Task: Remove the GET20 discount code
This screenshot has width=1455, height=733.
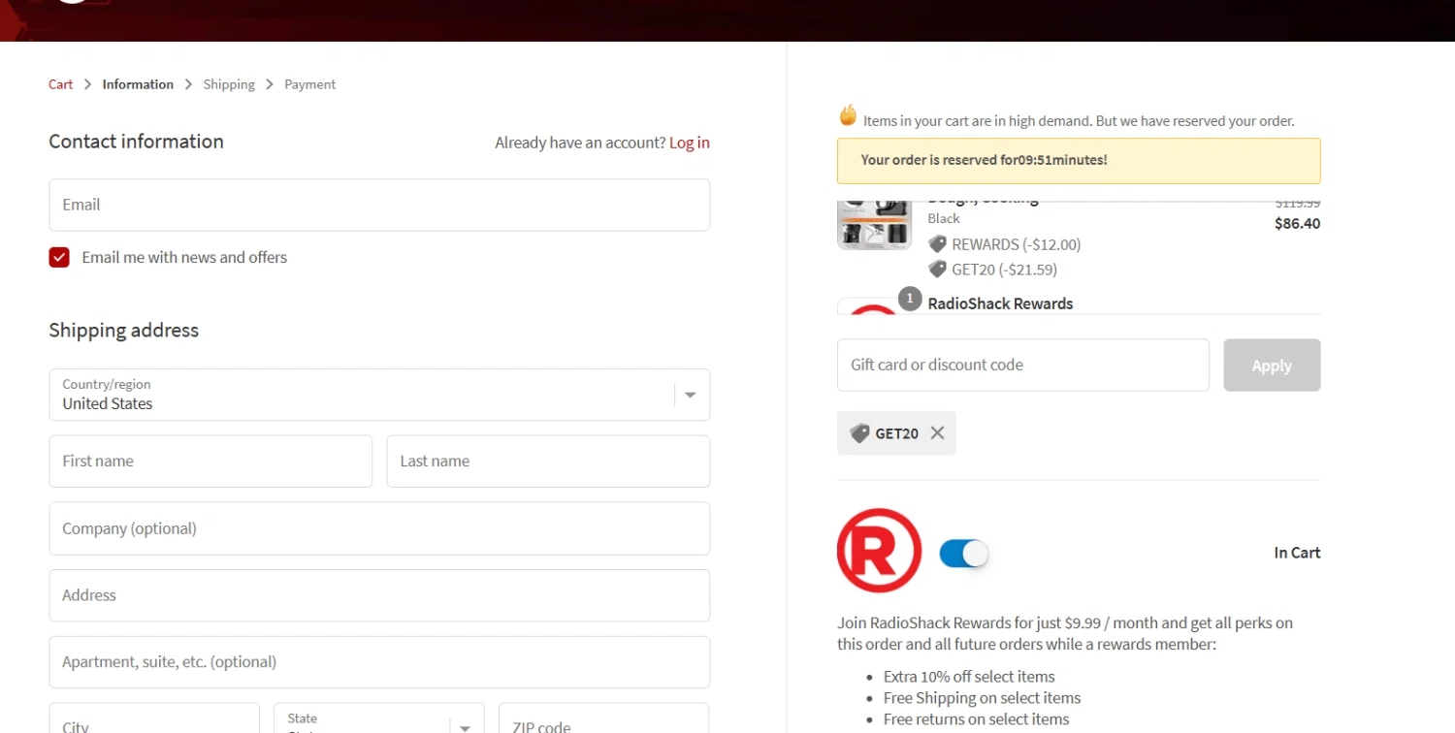Action: click(x=937, y=433)
